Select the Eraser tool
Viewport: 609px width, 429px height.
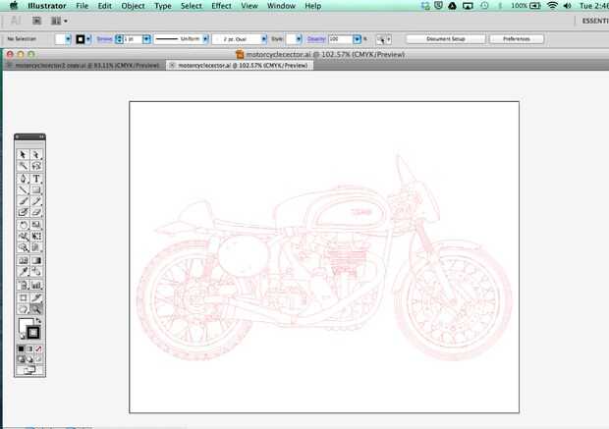click(36, 213)
